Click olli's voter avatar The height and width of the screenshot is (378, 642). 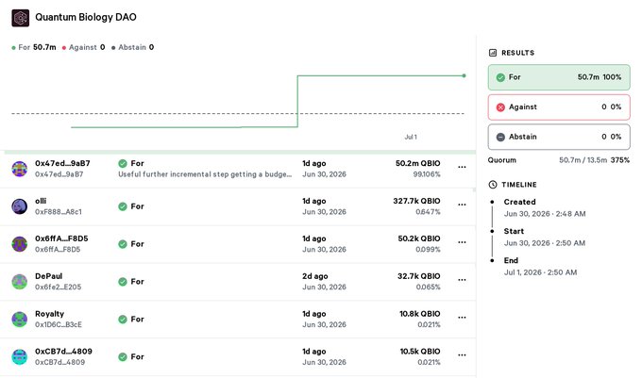(19, 206)
